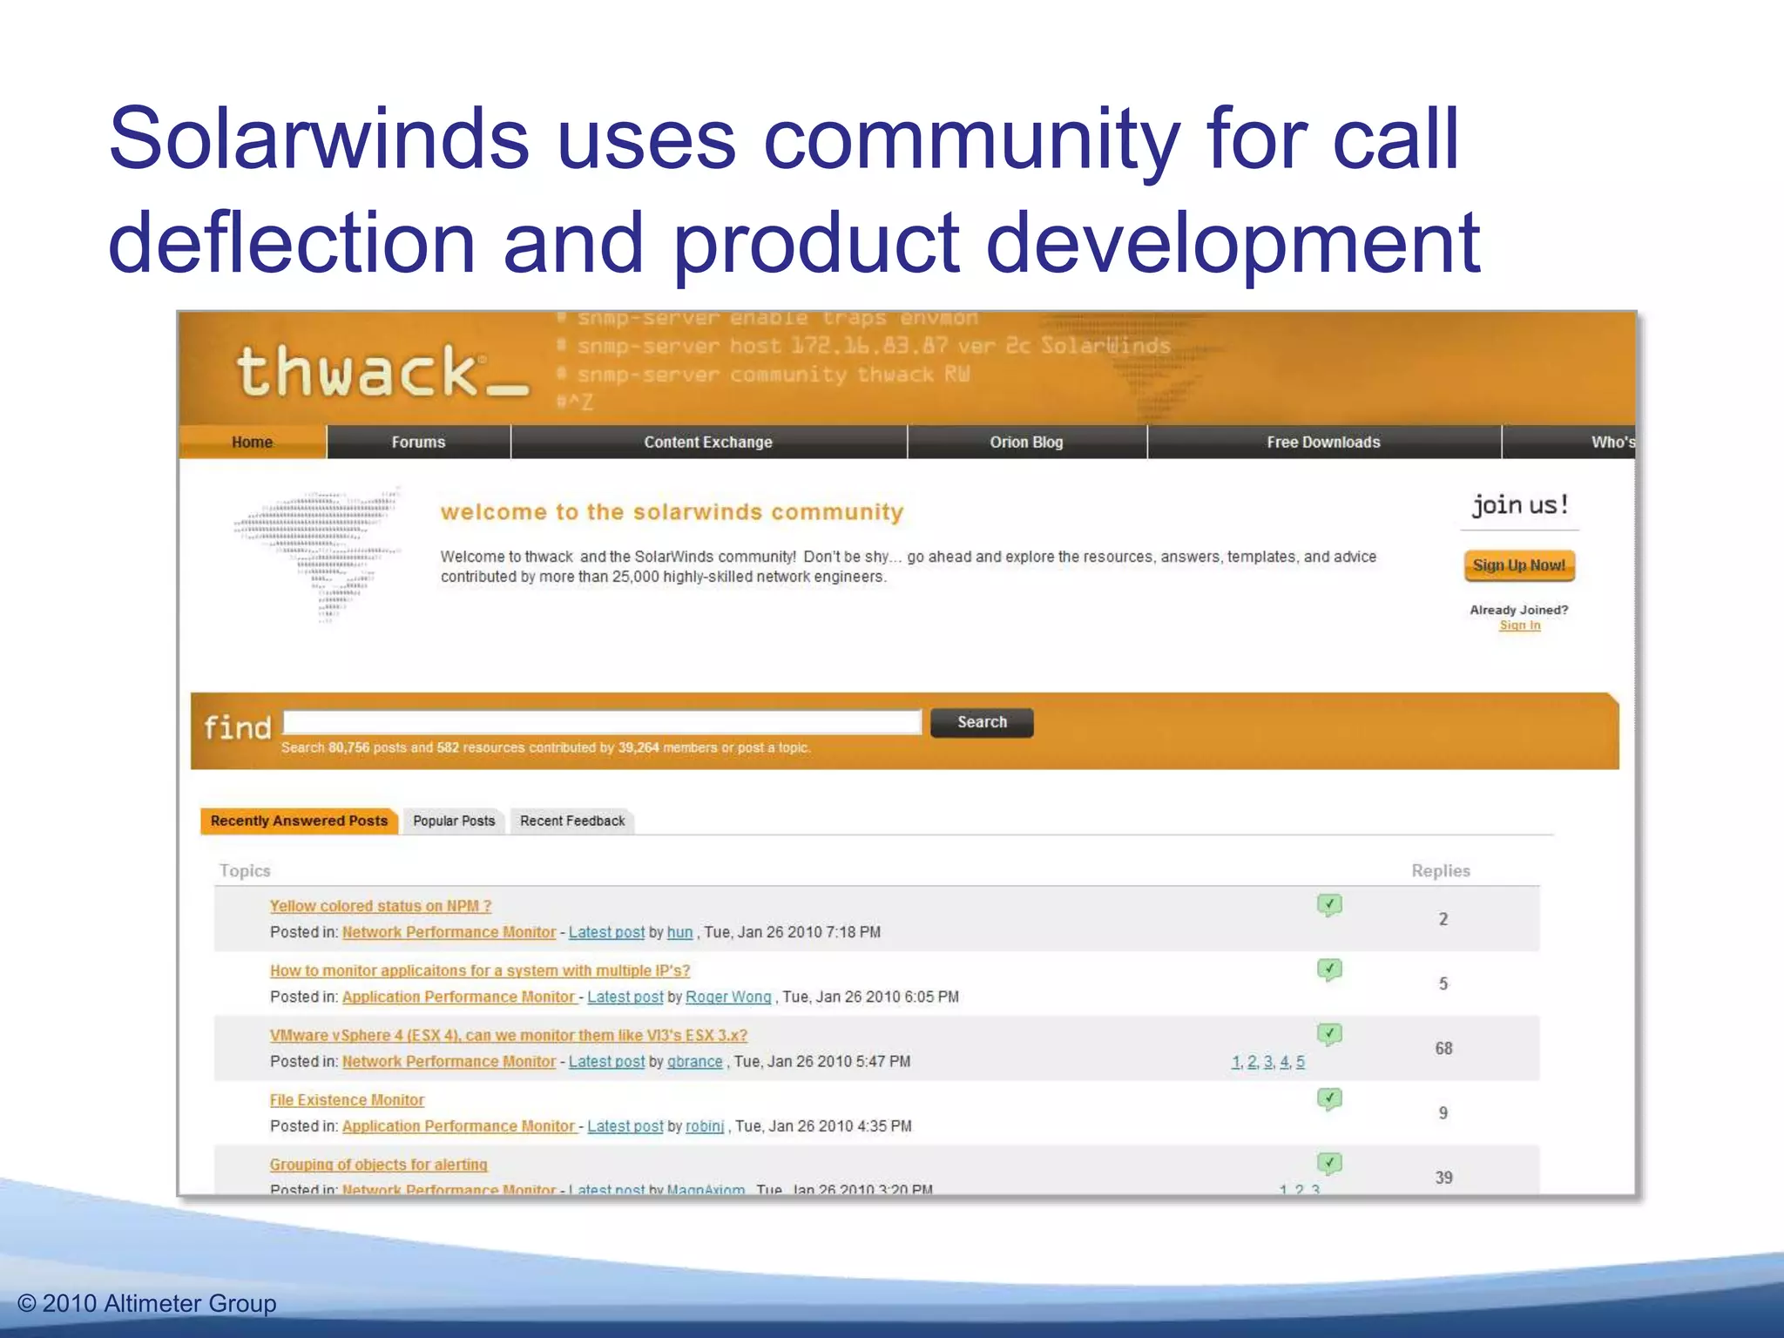Click answered checkmark icon for Yellow colored status post
Image resolution: width=1784 pixels, height=1338 pixels.
click(x=1329, y=905)
